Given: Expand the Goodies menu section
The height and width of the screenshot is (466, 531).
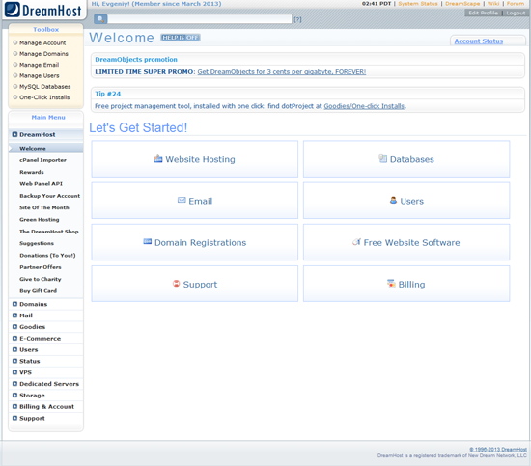Looking at the screenshot, I should [45, 327].
